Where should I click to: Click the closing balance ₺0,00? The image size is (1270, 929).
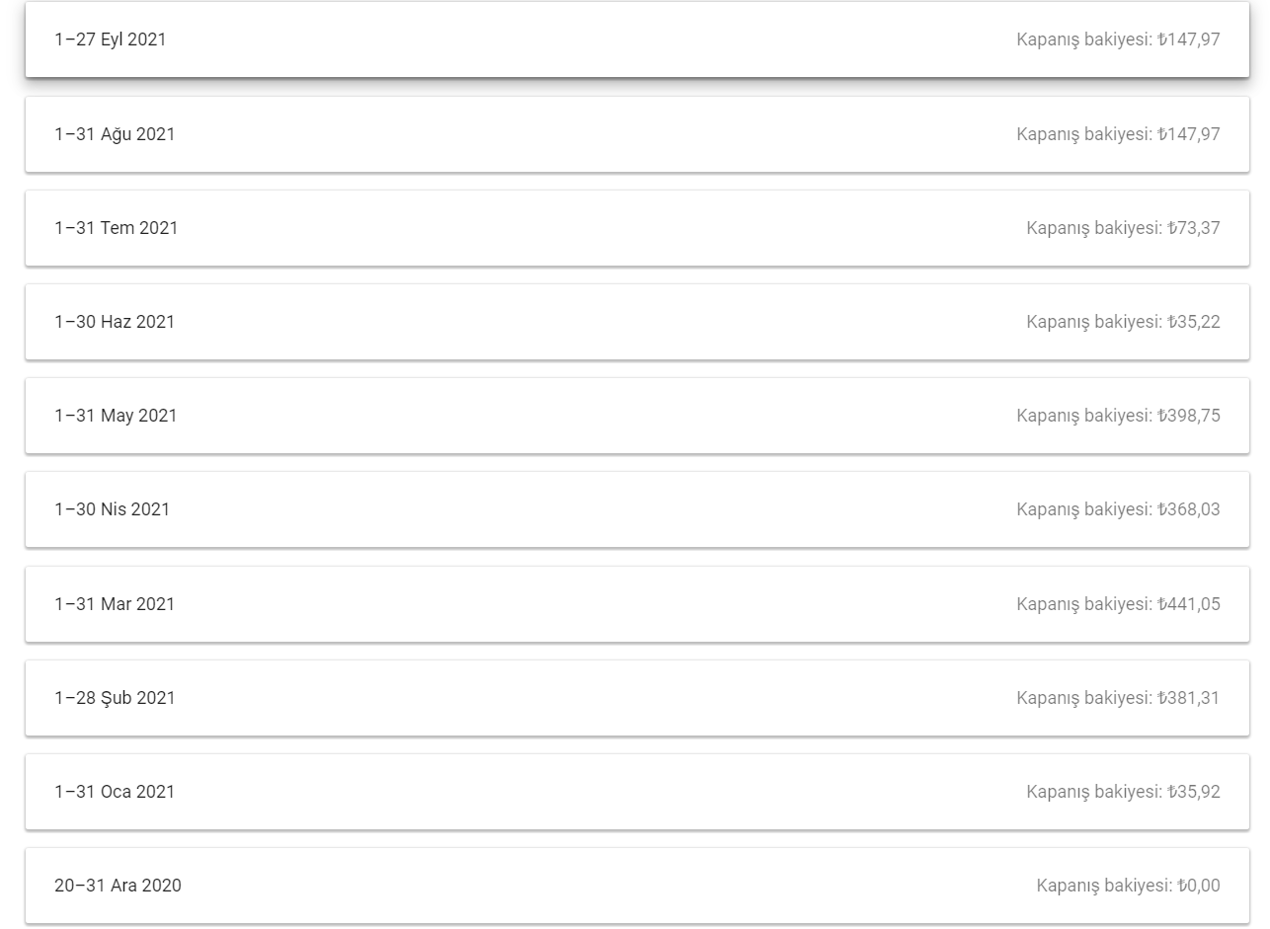click(x=1128, y=886)
